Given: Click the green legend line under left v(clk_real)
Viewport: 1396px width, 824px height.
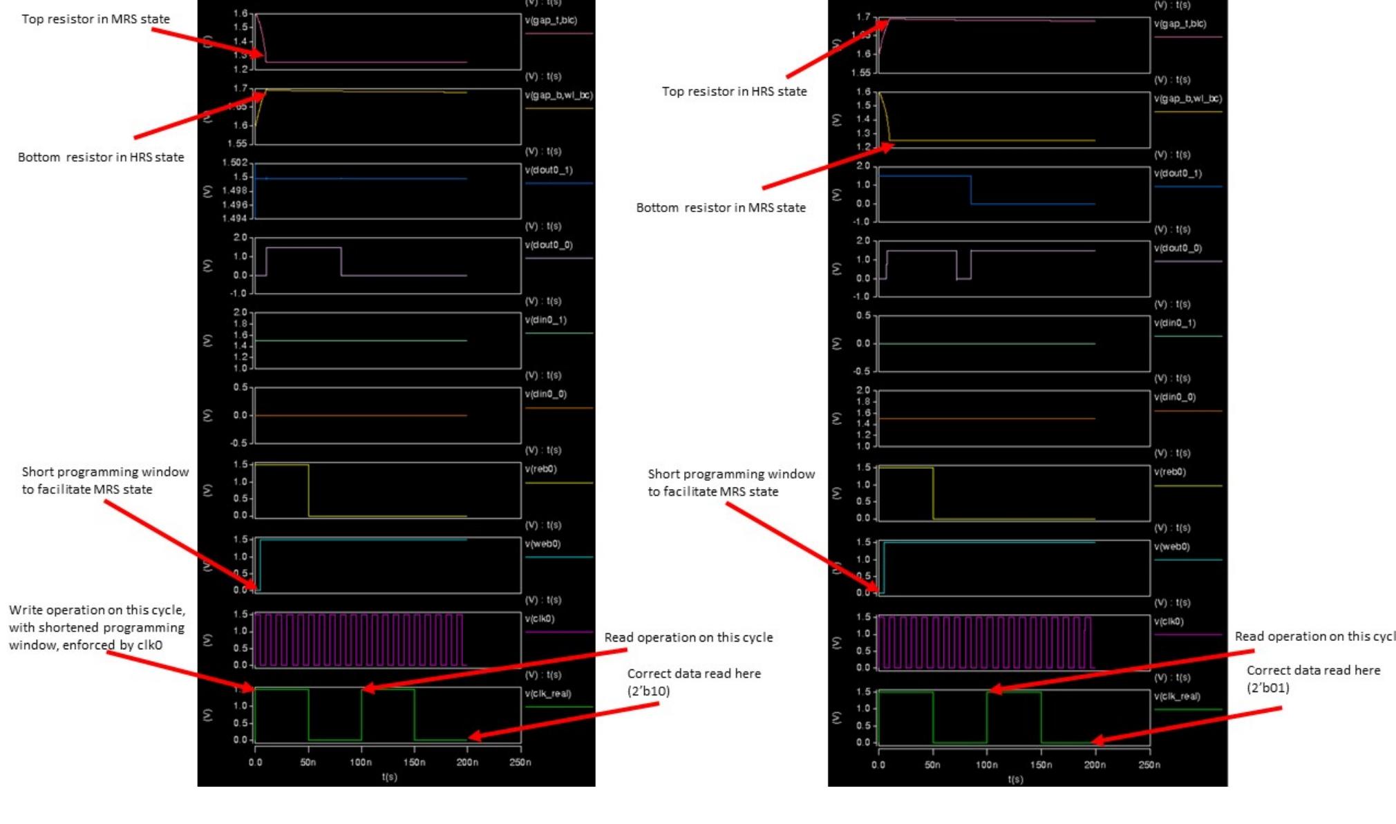Looking at the screenshot, I should tap(558, 707).
